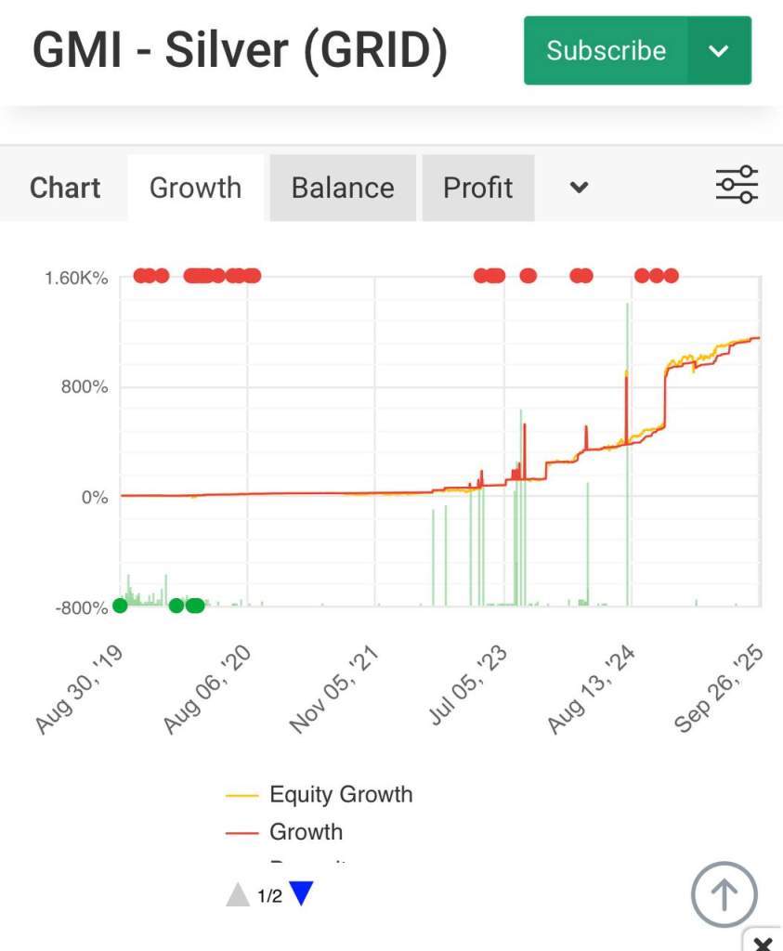783x951 pixels.
Task: Switch to the Balance tab
Action: click(343, 188)
